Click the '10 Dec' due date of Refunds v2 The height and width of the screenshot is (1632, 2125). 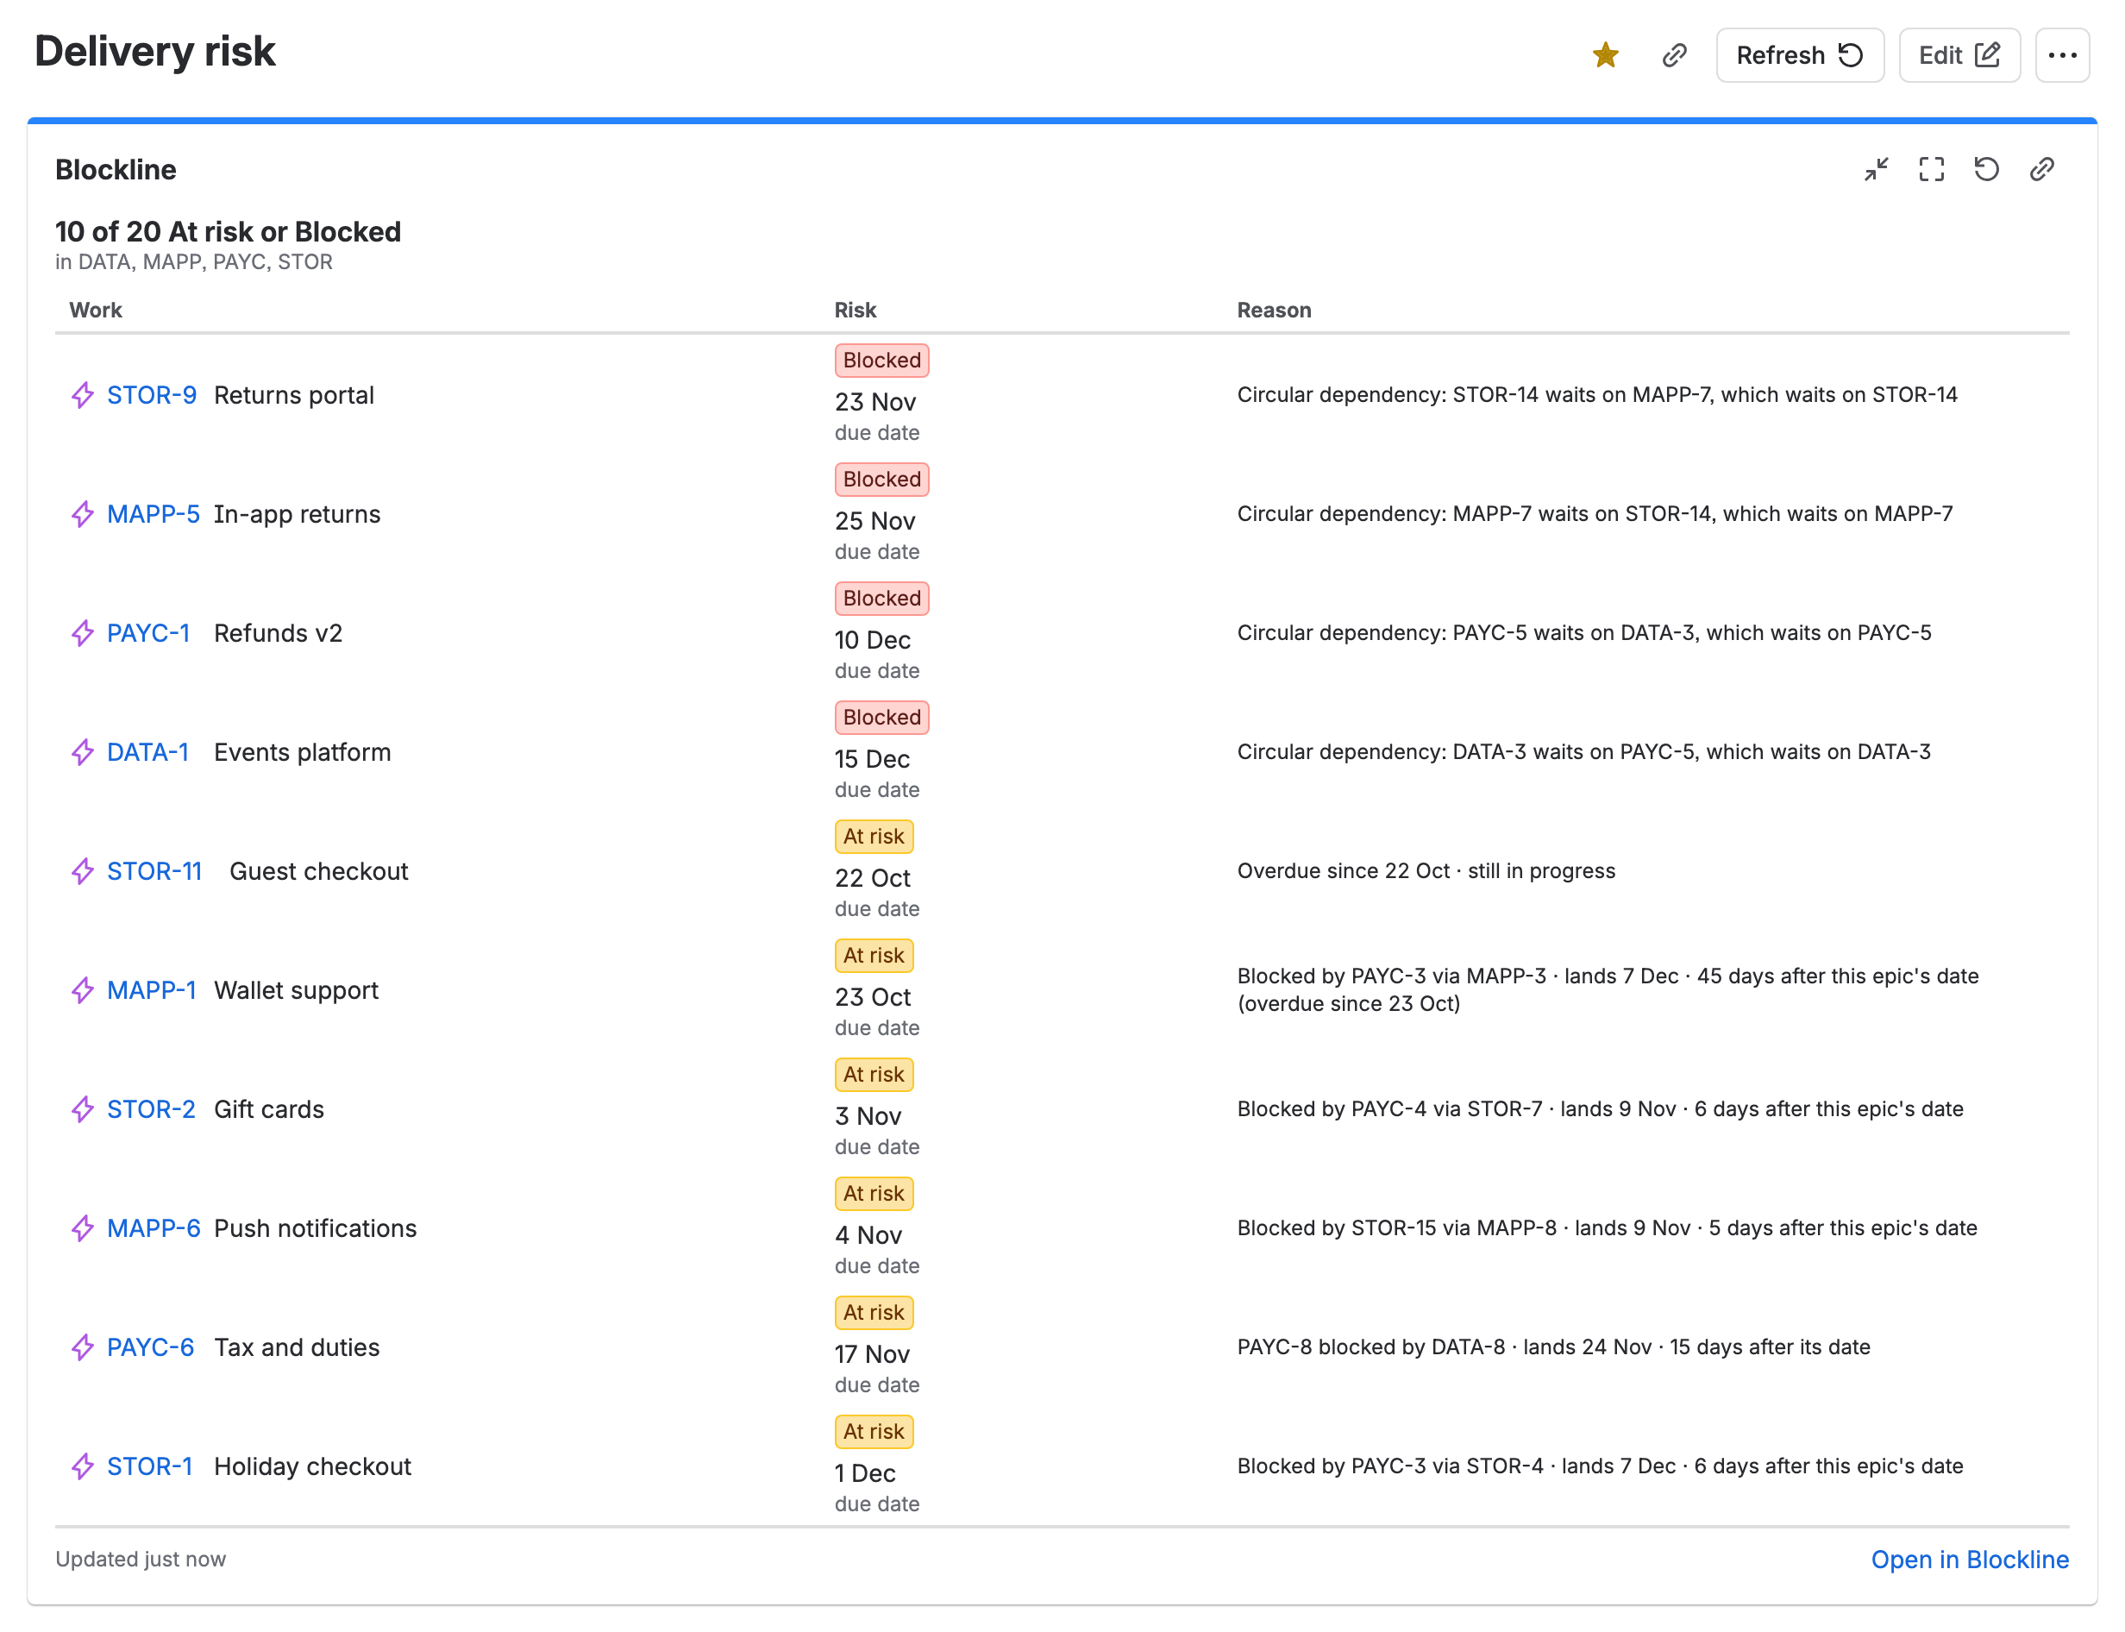pos(872,640)
